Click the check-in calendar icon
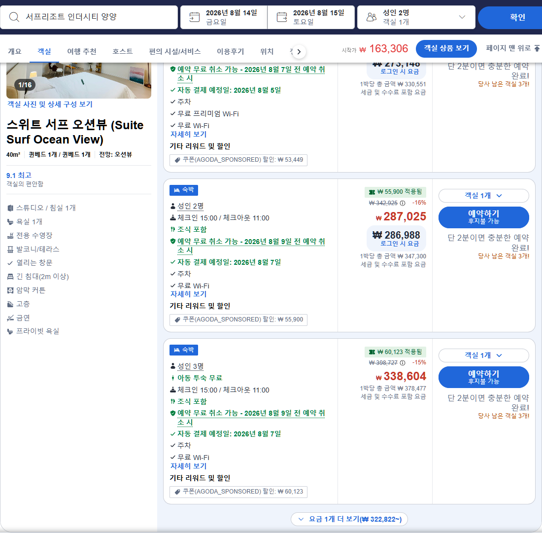This screenshot has width=542, height=533. pos(195,17)
